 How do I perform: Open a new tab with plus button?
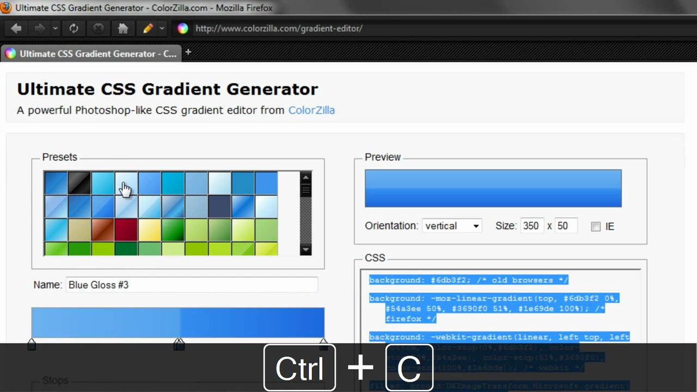[x=188, y=52]
